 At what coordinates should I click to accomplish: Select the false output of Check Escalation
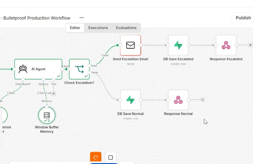[x=90, y=73]
